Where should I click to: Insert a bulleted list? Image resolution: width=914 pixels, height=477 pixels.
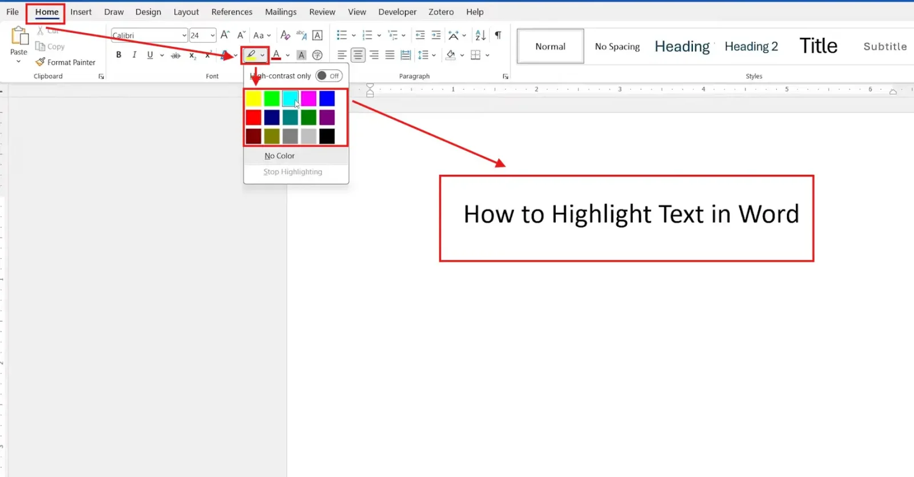342,35
